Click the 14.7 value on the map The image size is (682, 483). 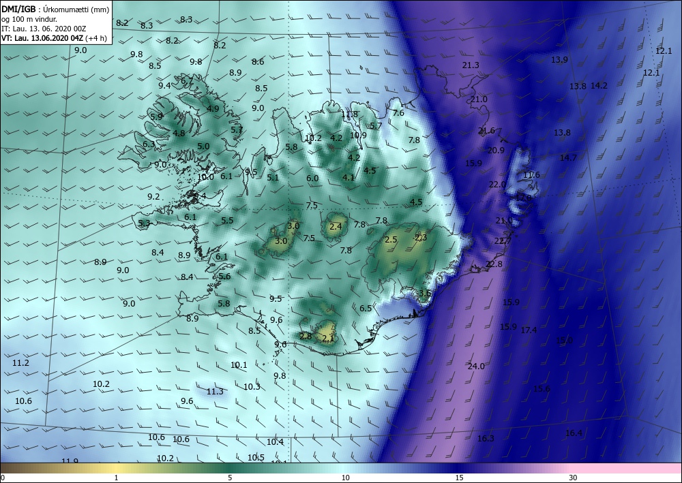[x=568, y=157]
